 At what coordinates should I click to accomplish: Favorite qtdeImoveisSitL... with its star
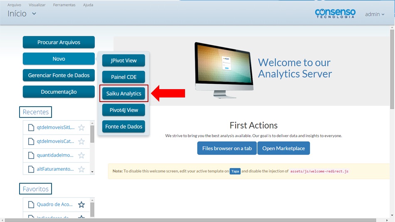tap(81, 127)
